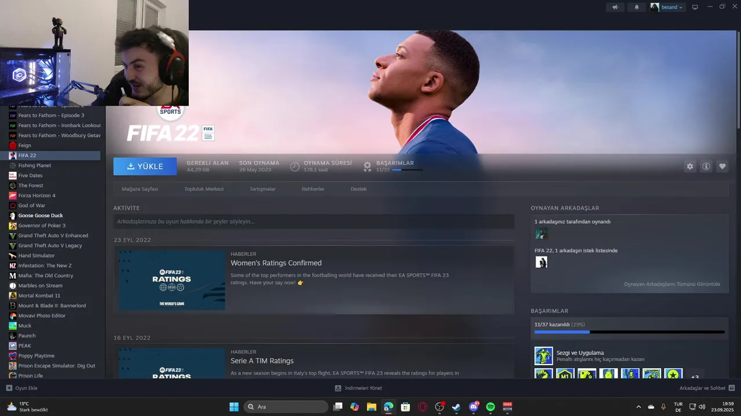Open FIFA 22 settings gear

click(x=689, y=166)
